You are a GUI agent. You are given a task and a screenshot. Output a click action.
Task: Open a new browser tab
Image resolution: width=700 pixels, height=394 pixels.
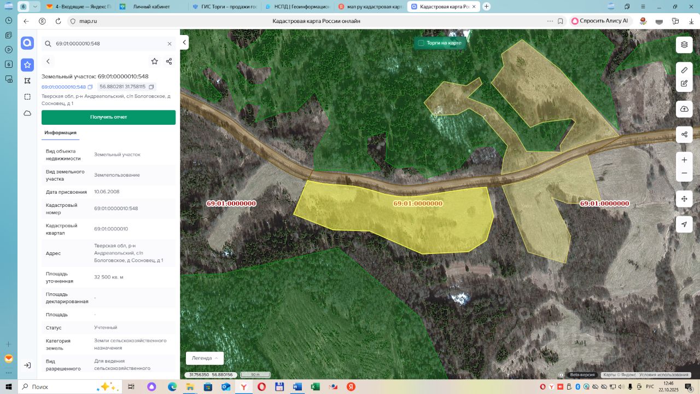(486, 7)
